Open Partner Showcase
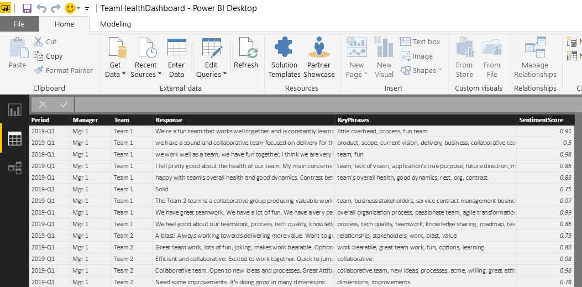Screen dimensions: 582x287 pos(319,57)
